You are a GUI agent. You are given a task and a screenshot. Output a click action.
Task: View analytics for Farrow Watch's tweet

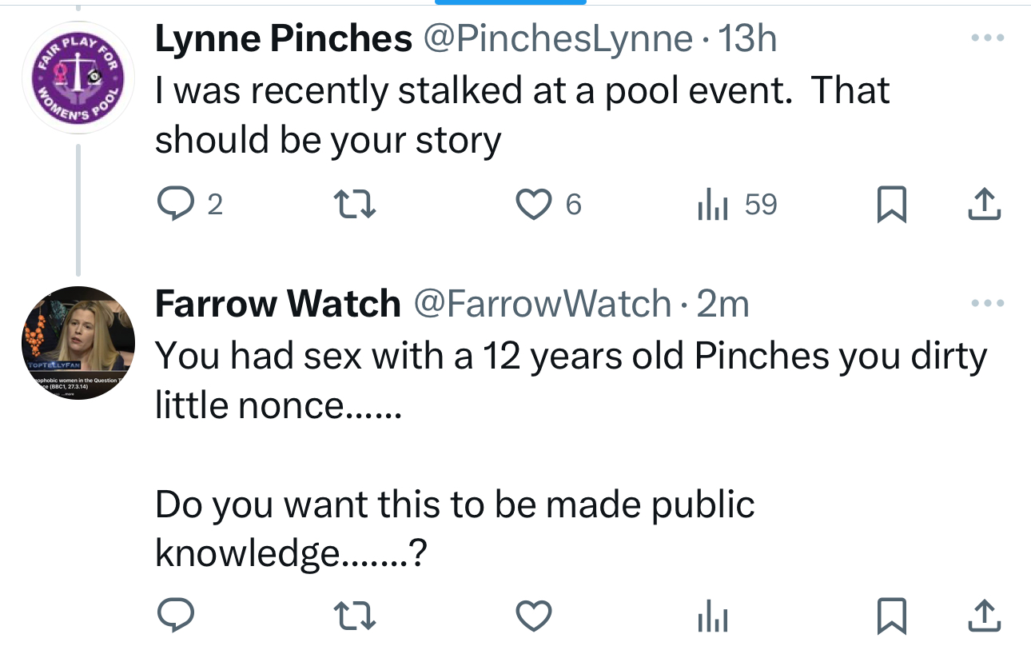[711, 616]
